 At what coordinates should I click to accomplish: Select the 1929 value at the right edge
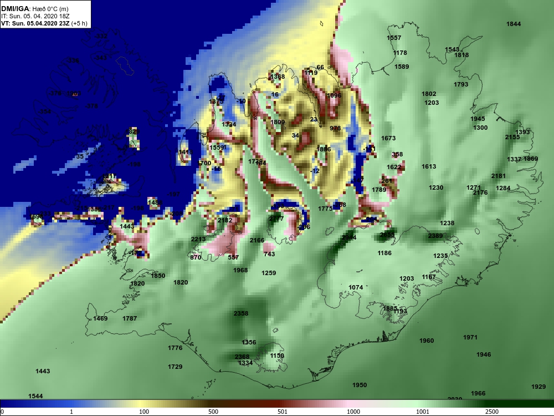(x=538, y=387)
